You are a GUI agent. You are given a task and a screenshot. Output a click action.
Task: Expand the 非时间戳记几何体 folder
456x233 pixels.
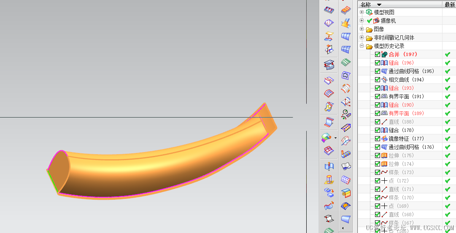(x=362, y=37)
